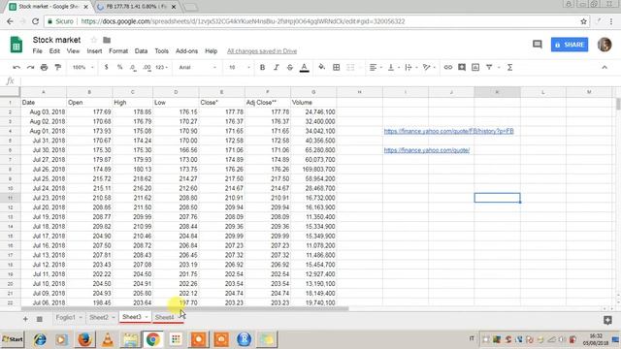
Task: Open the Help menu
Action: click(x=212, y=51)
